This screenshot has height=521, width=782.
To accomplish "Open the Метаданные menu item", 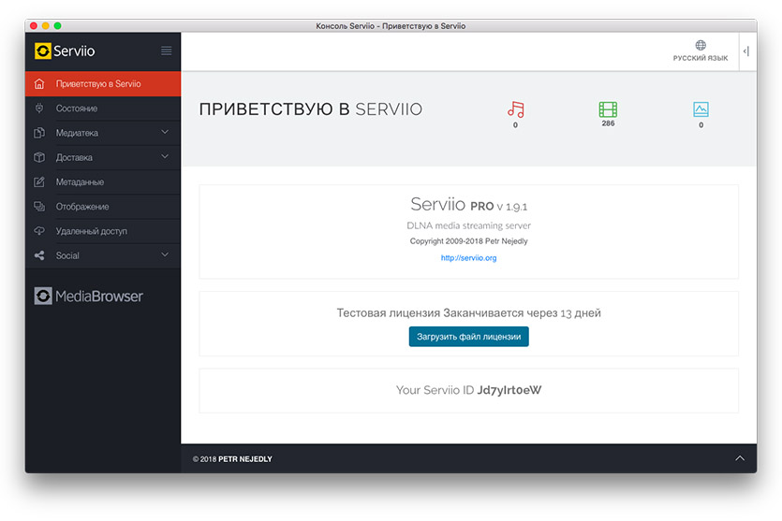I will tap(103, 181).
